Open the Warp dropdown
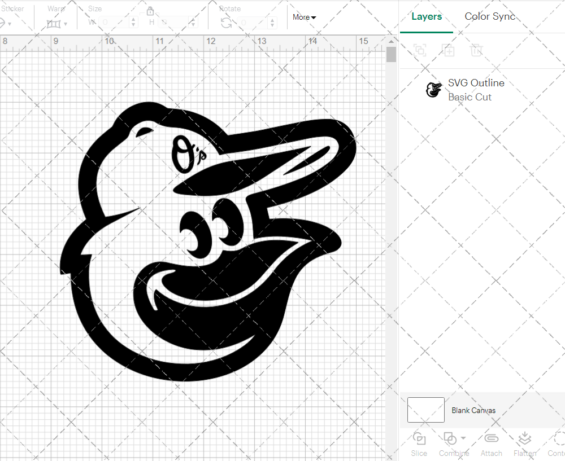This screenshot has height=461, width=565. pos(57,24)
